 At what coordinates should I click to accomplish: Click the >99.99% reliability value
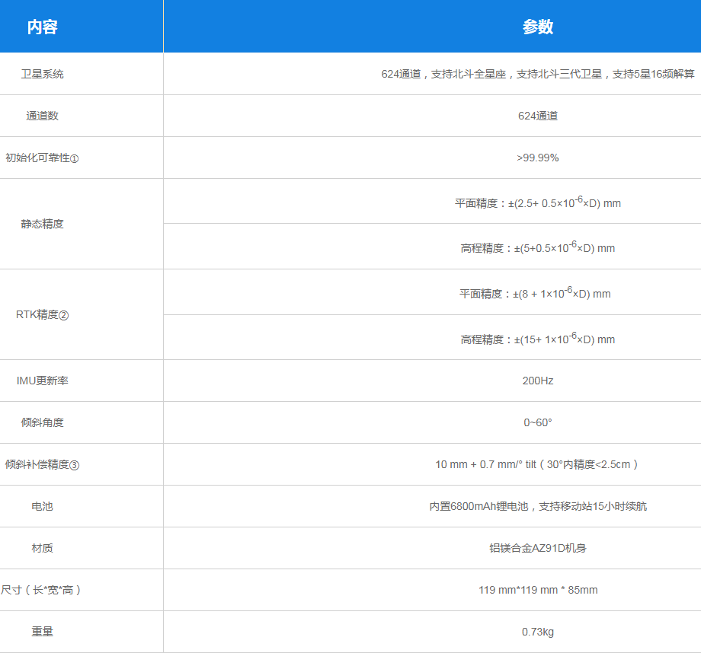[x=537, y=158]
